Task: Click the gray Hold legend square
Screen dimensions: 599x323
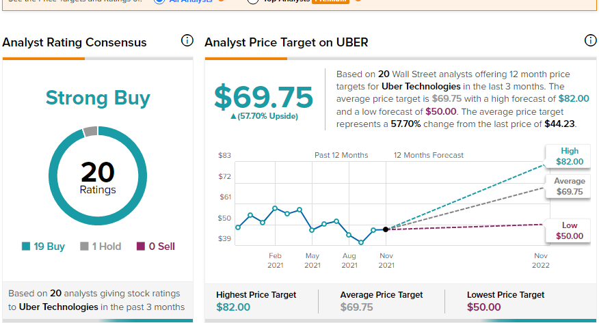Action: (84, 247)
